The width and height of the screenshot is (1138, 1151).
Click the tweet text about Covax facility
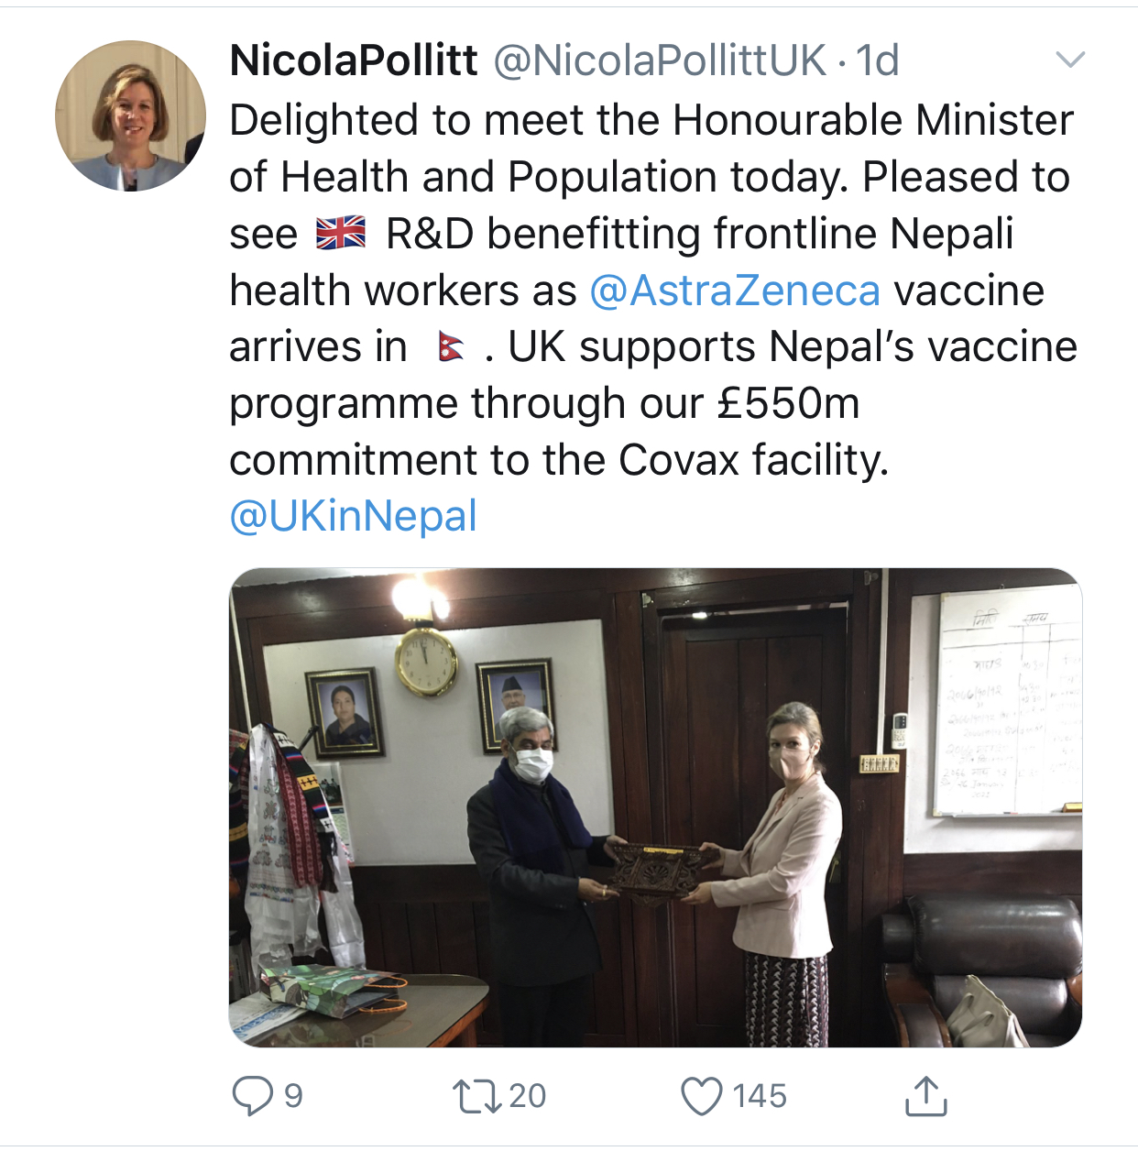click(560, 460)
